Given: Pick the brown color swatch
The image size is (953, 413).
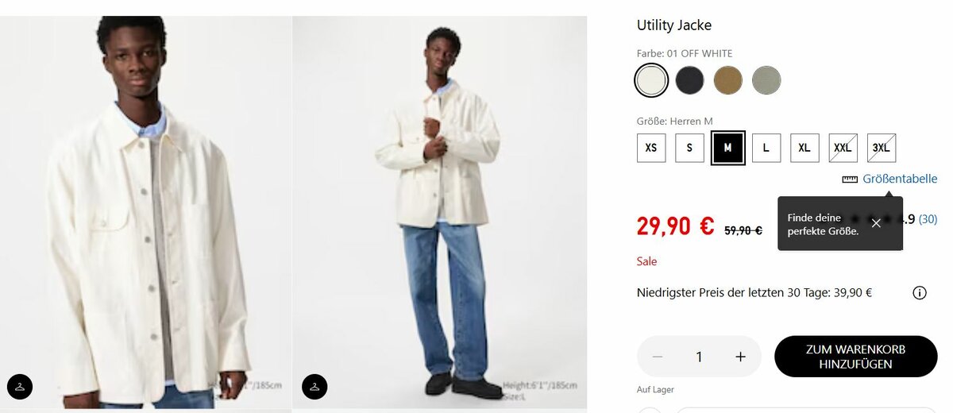Looking at the screenshot, I should pyautogui.click(x=728, y=80).
